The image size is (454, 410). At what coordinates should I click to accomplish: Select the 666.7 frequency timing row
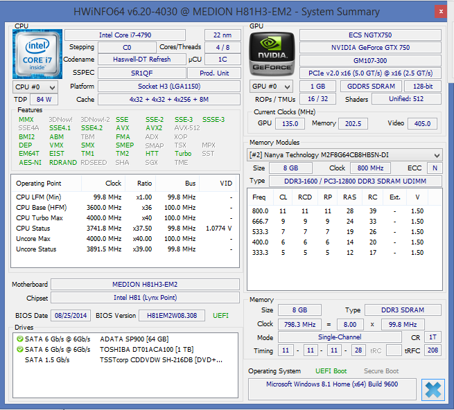344,222
